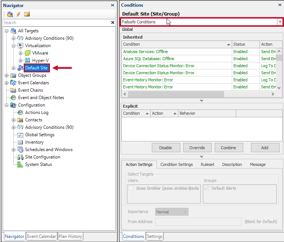Click the folder note toolbar icon
This screenshot has height=242, width=284.
pos(27,14)
